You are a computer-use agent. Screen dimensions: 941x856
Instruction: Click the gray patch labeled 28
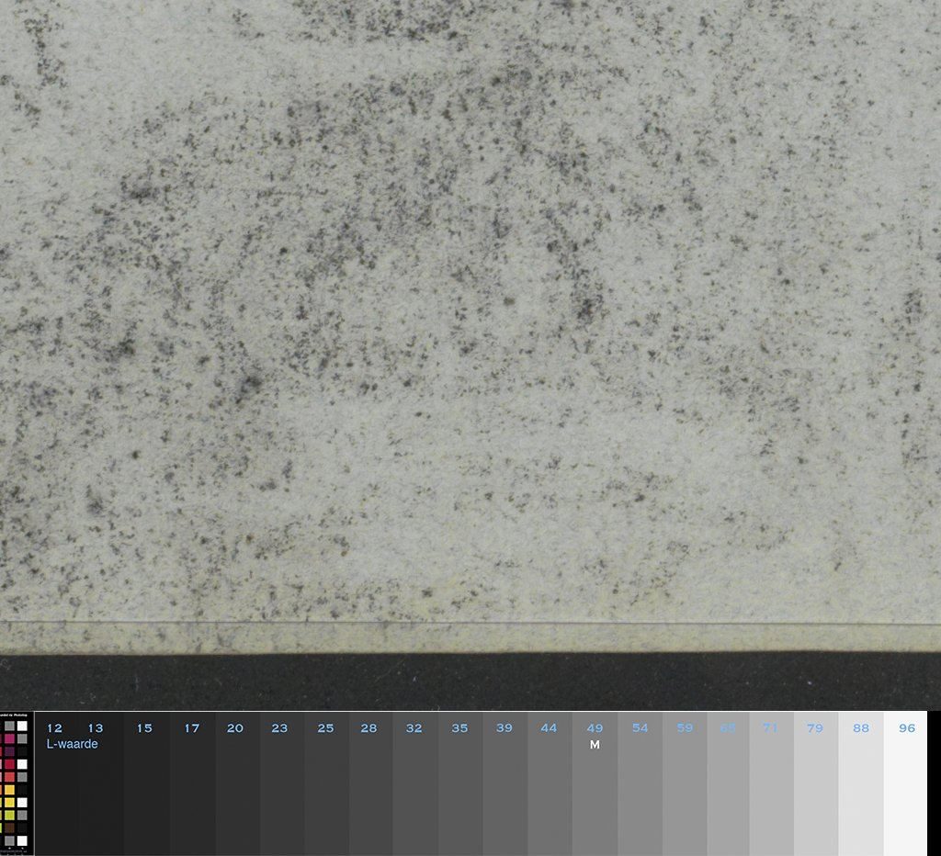point(369,790)
